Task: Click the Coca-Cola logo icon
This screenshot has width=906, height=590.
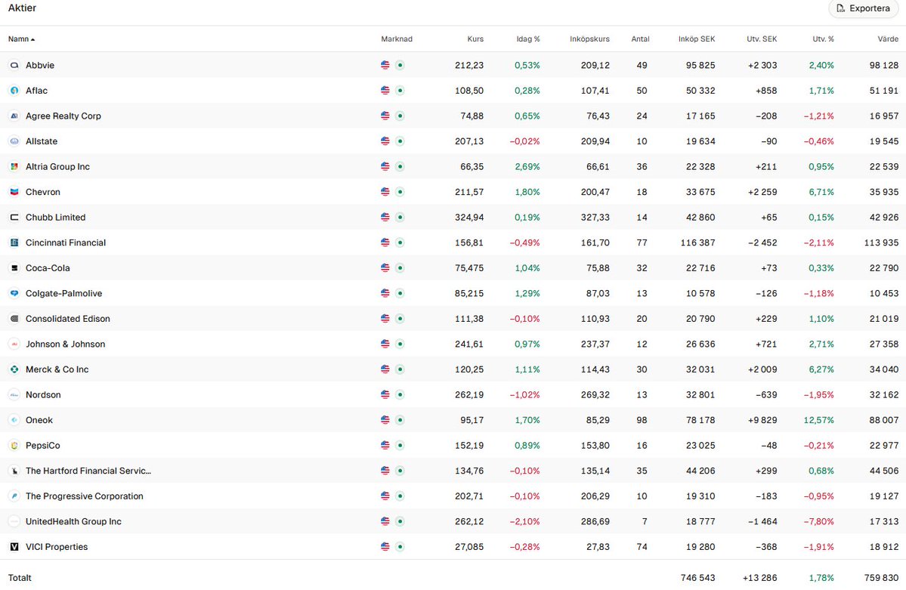Action: (14, 268)
